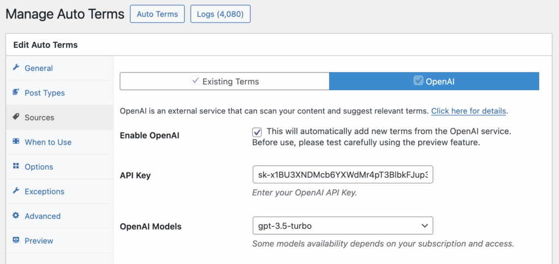
Task: Click 'Enter your OpenAI API Key.' hint
Action: coord(305,193)
